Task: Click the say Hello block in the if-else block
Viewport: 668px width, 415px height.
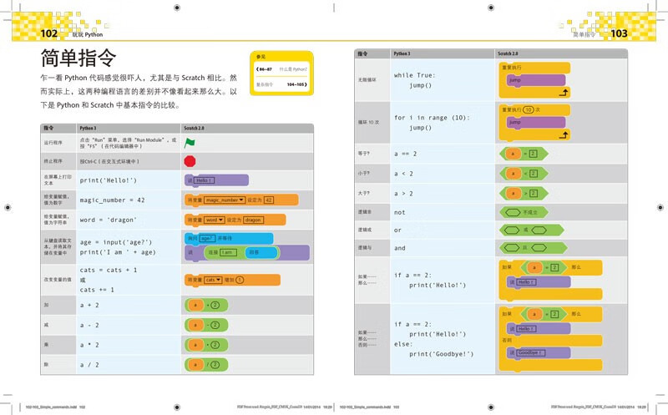Action: [538, 329]
